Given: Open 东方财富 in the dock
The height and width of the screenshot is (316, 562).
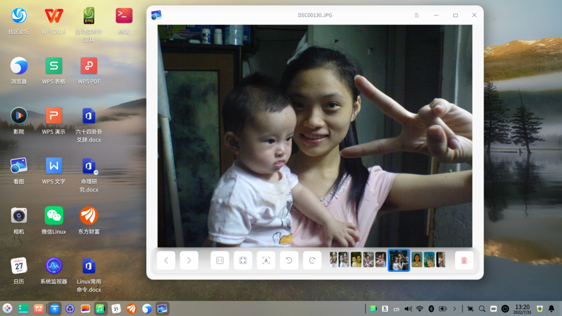Looking at the screenshot, I should point(131,308).
